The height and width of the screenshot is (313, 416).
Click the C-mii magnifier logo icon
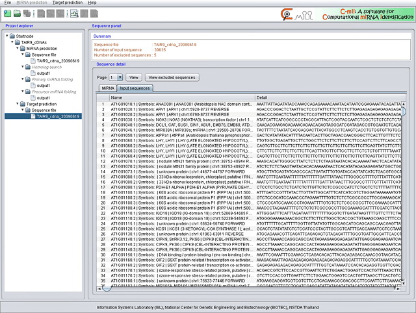tap(287, 14)
